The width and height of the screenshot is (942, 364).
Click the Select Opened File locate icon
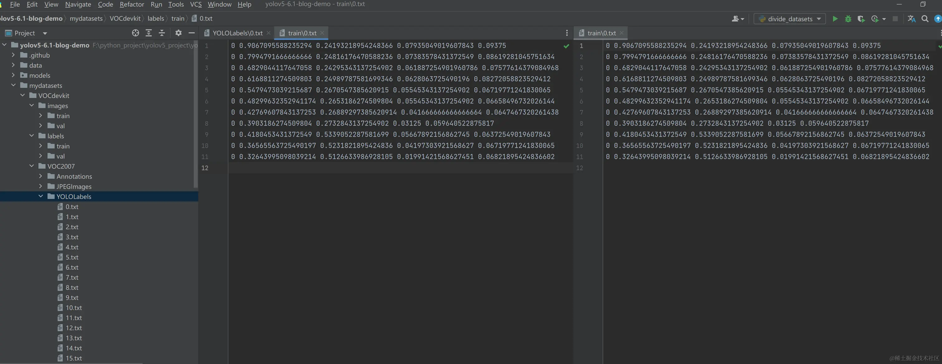135,33
